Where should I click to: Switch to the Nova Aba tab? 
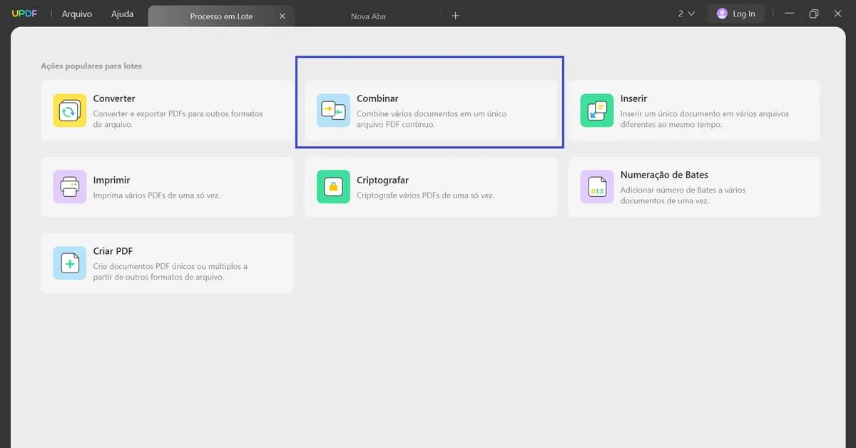368,16
